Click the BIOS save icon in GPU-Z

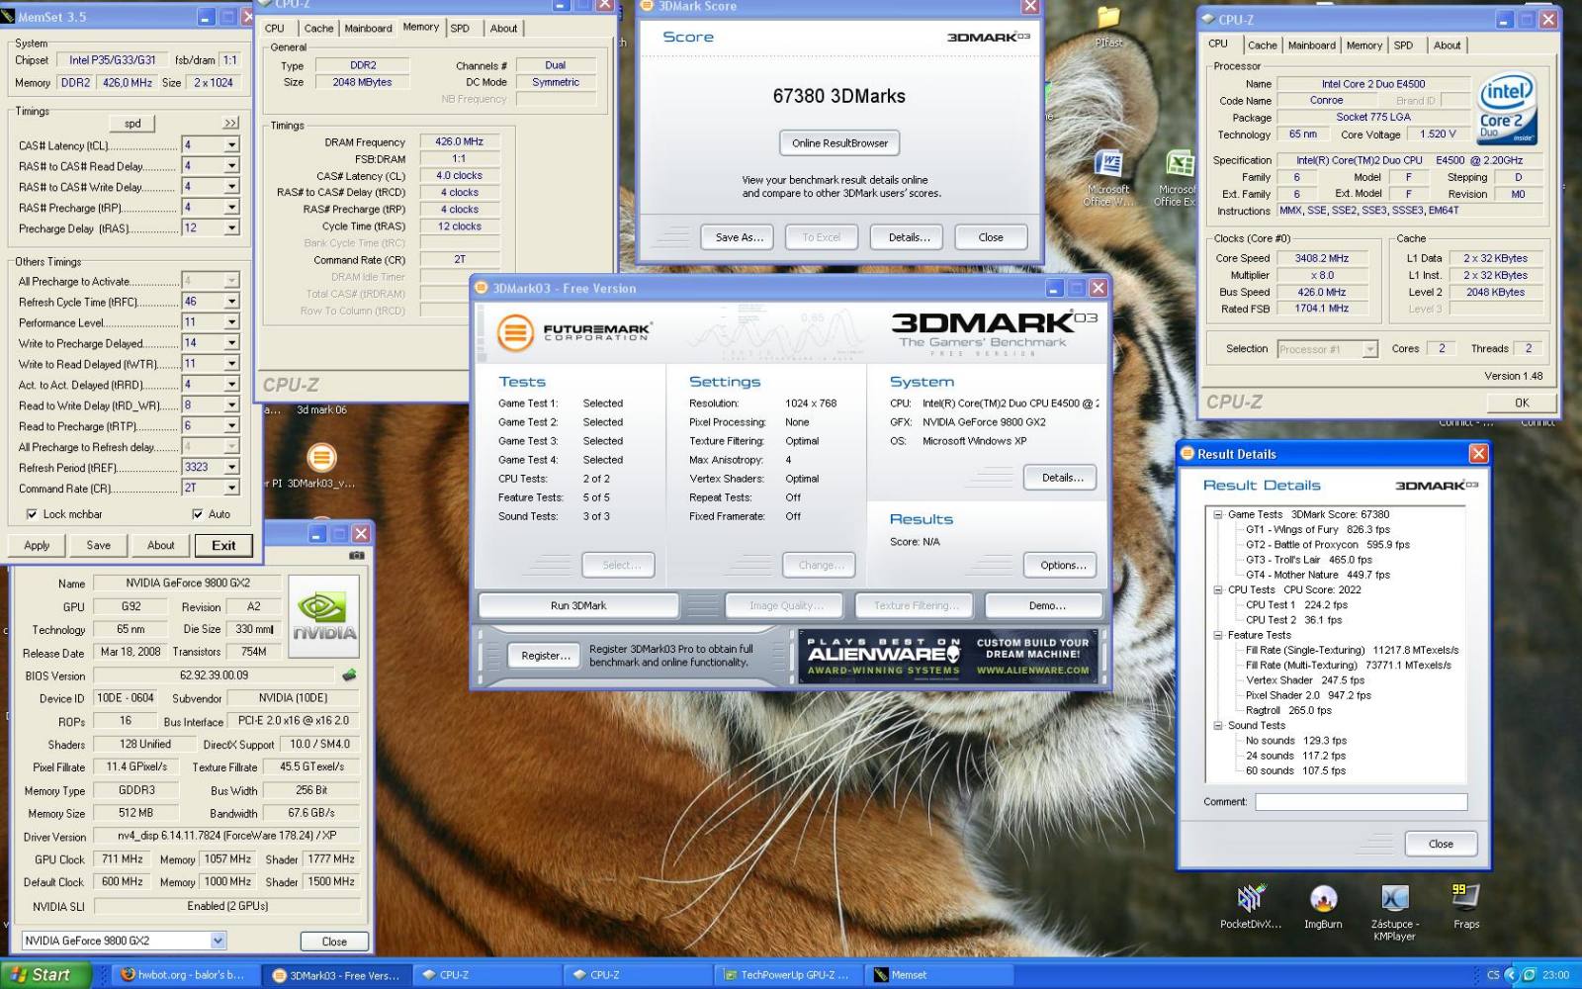tap(349, 675)
